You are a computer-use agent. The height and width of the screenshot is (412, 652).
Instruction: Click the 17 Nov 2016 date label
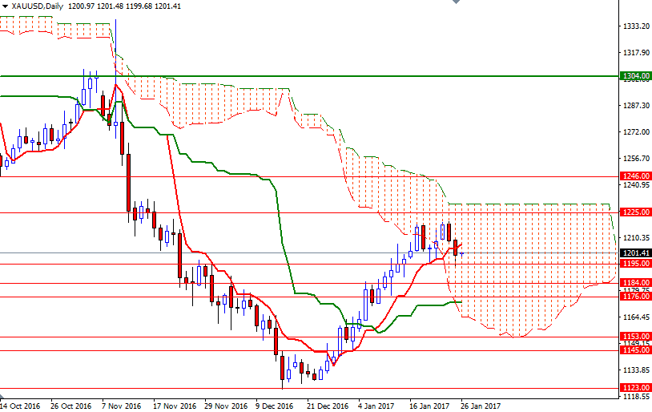coord(175,406)
